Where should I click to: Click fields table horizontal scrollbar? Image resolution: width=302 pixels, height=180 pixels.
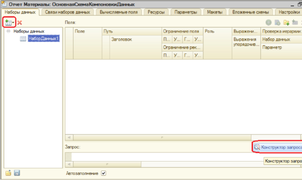(162, 137)
